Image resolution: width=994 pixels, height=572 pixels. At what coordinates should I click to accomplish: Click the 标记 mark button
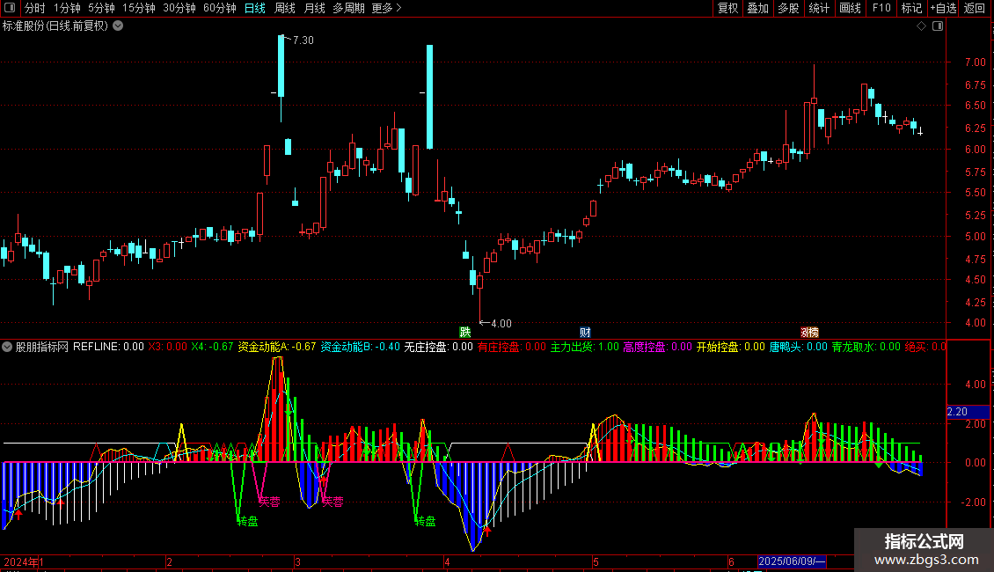coord(911,8)
